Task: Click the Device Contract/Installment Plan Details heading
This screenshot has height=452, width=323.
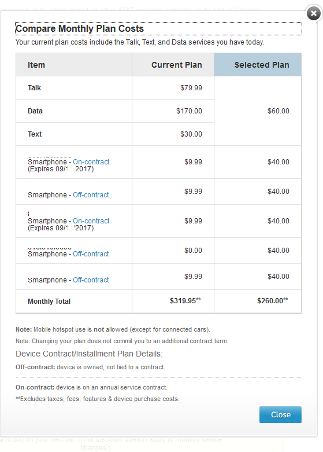Action: click(x=89, y=354)
